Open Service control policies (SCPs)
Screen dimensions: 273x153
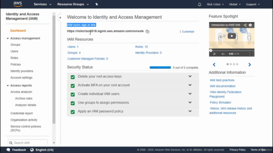26,128
